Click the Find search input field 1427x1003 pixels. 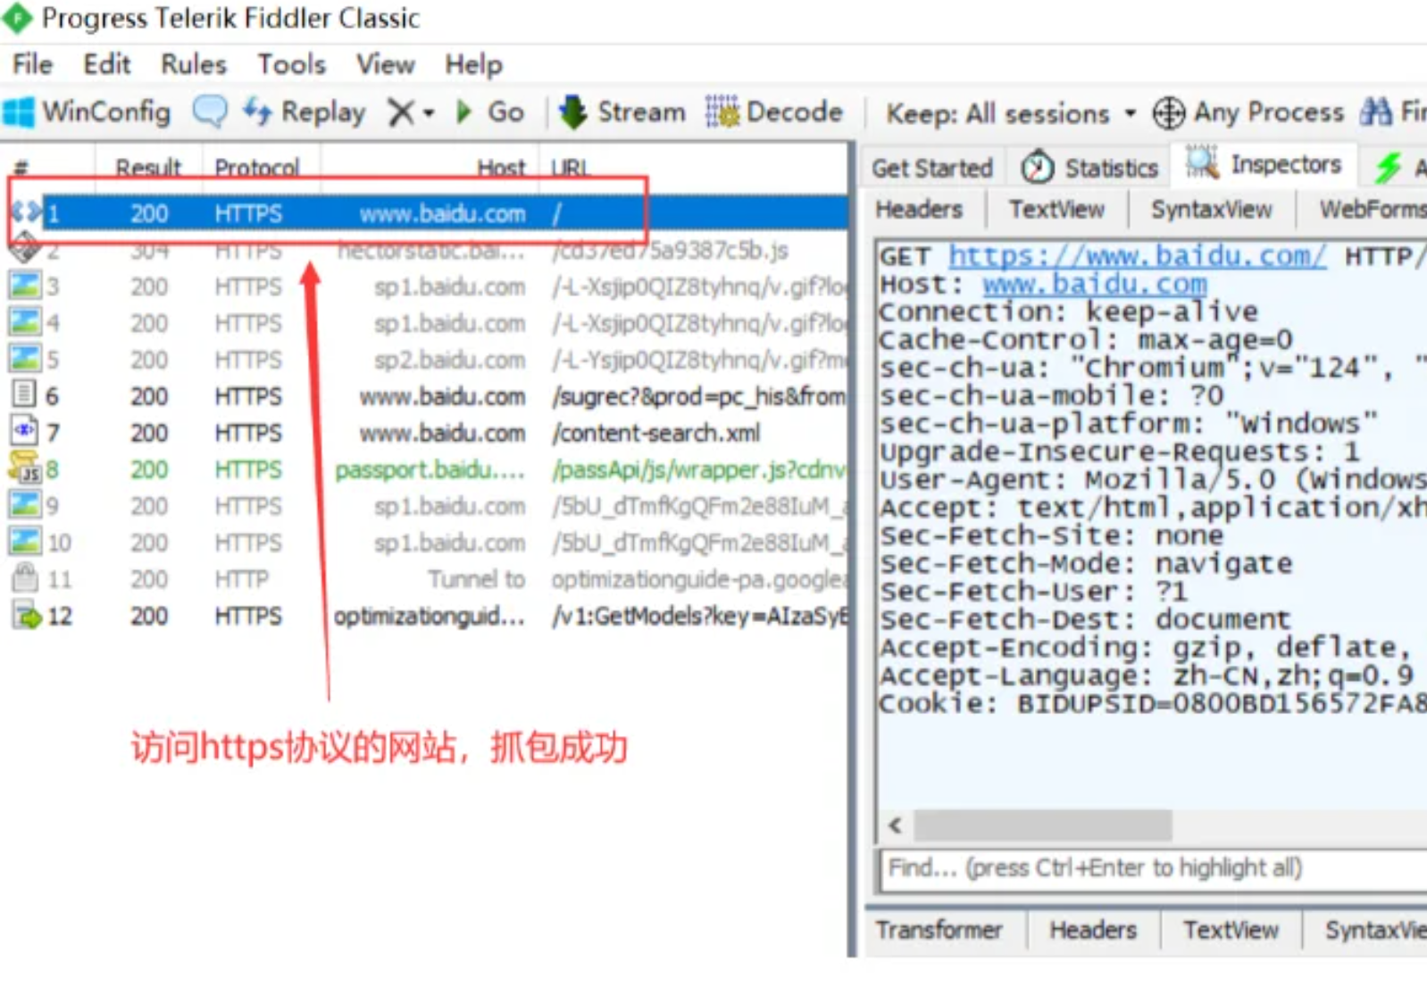pyautogui.click(x=1153, y=868)
